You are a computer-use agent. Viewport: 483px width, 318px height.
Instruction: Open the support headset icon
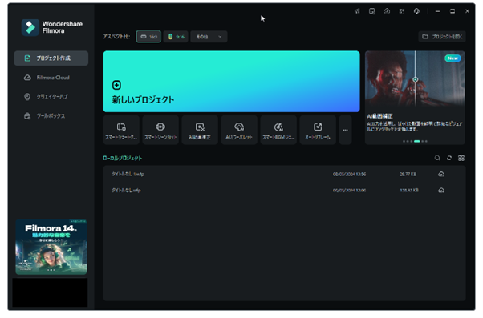tap(416, 11)
